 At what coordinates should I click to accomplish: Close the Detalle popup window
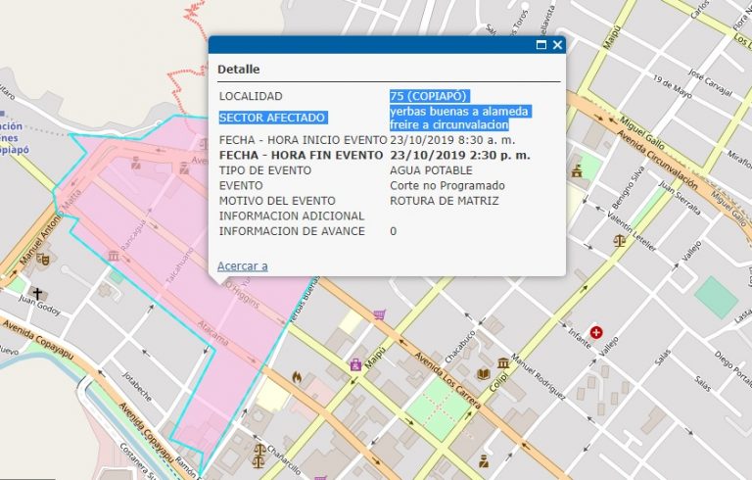557,45
